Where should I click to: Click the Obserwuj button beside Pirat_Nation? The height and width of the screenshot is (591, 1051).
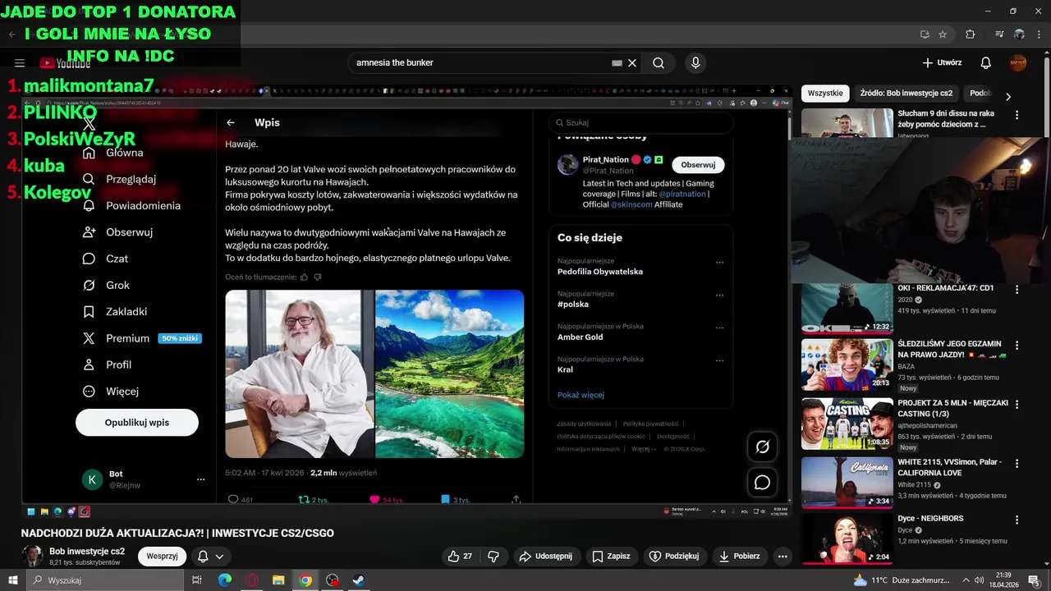(698, 164)
